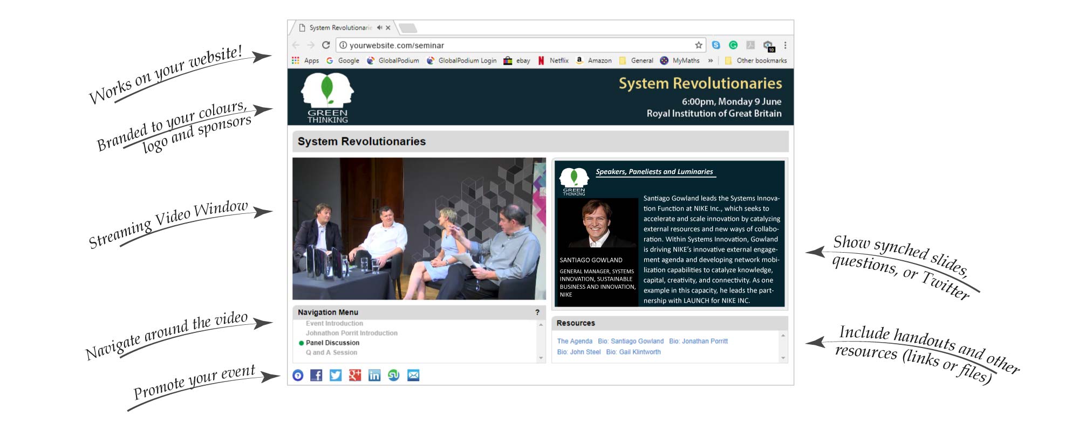Open the MyMaths bookmark
The width and height of the screenshot is (1079, 431).
tap(680, 60)
